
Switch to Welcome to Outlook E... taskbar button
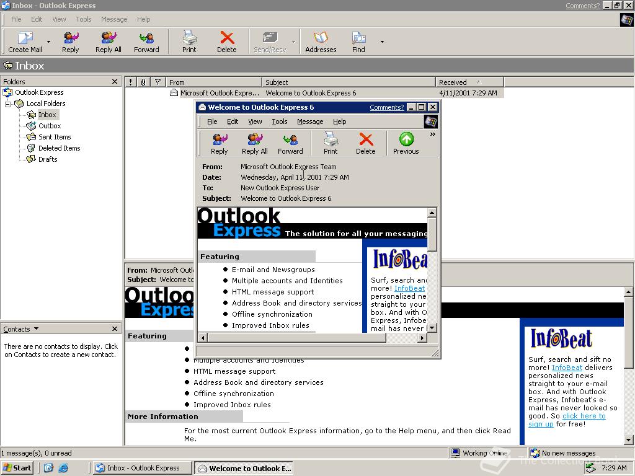coord(244,468)
